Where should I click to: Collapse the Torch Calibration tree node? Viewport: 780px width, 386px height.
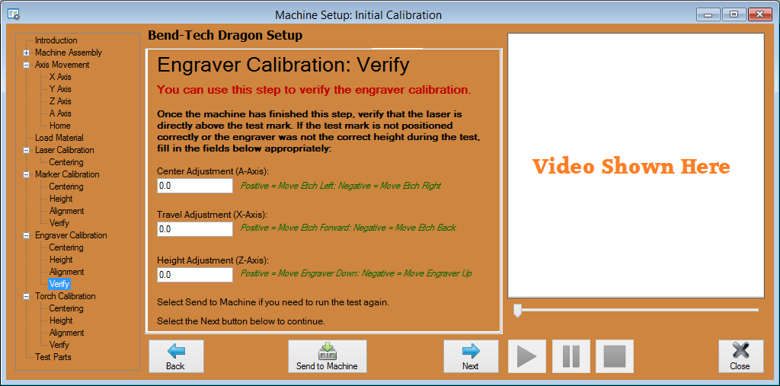tap(26, 296)
